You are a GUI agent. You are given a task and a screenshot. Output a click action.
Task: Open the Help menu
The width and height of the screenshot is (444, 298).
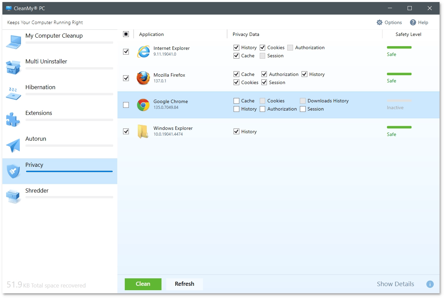click(x=419, y=22)
